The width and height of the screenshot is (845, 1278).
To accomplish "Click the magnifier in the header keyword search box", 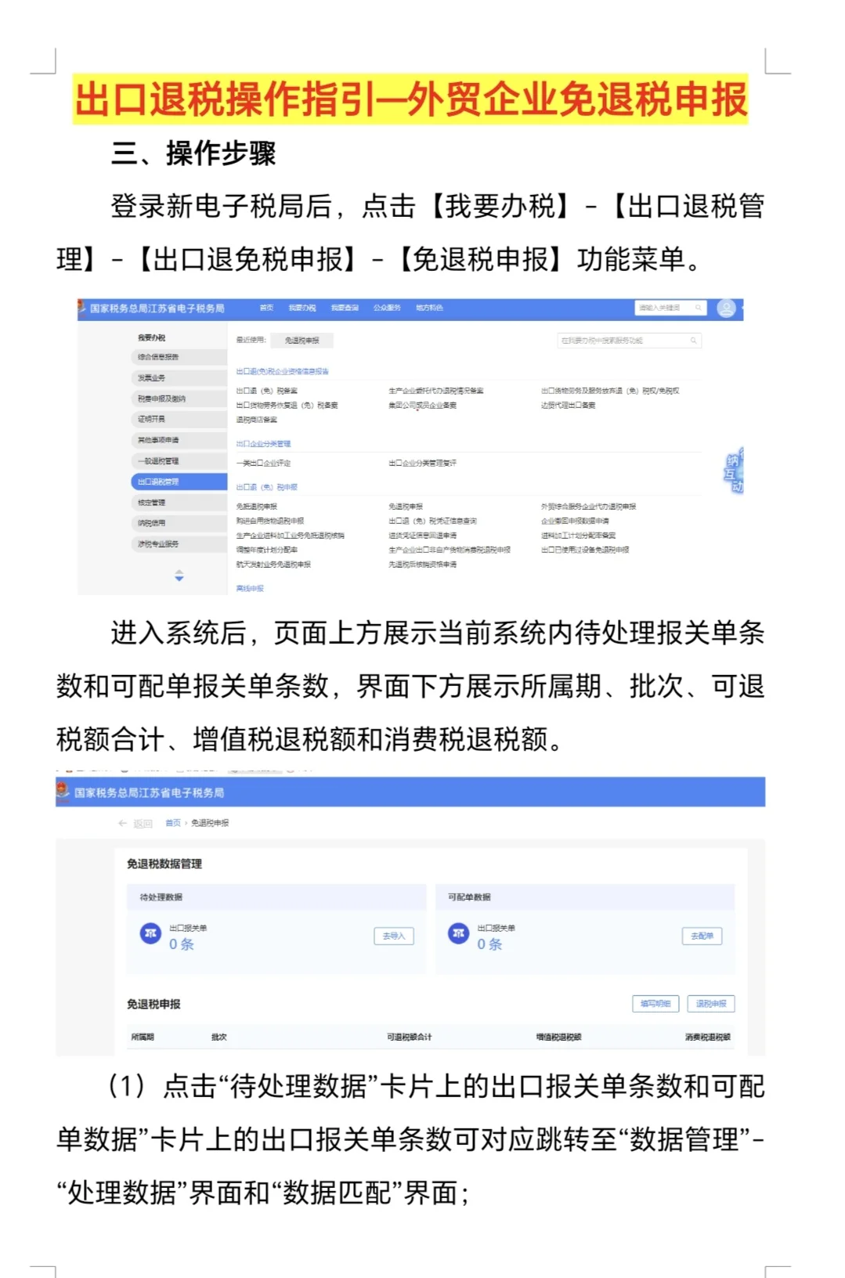I will (698, 308).
